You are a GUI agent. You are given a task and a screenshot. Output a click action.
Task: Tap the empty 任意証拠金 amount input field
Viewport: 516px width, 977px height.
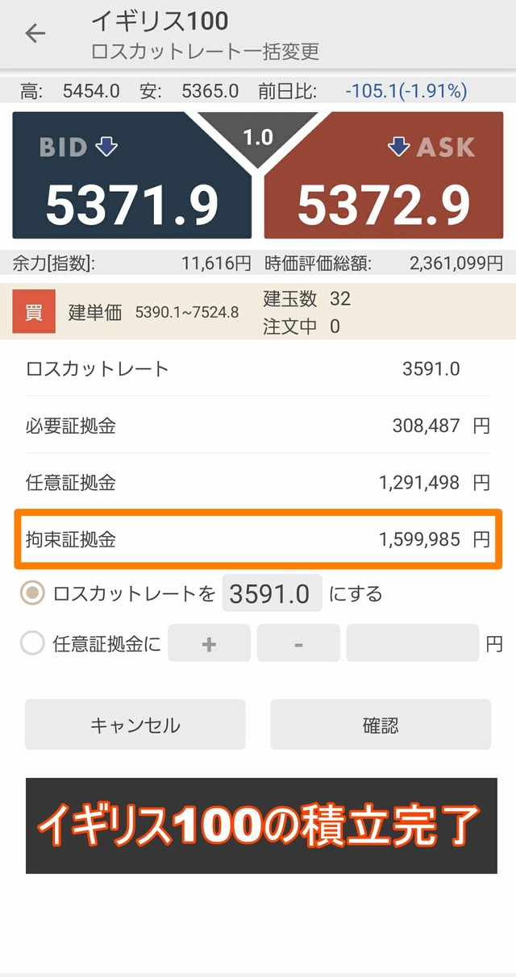pos(411,643)
